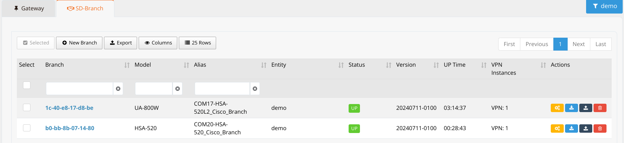Screen dimensions: 624x143
Task: Go to First page
Action: tap(509, 44)
